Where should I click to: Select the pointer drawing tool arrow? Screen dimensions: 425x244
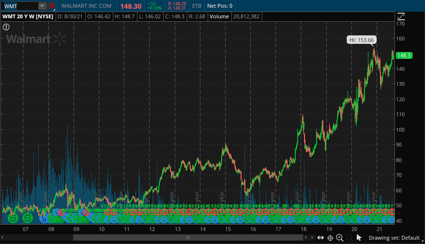pos(359,238)
